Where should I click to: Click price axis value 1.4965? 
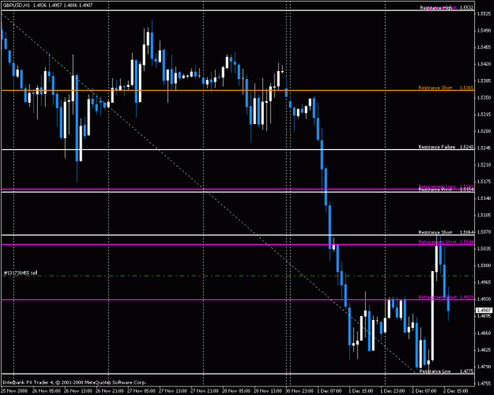[484, 282]
